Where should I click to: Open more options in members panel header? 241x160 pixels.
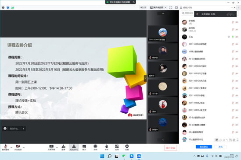(232, 7)
